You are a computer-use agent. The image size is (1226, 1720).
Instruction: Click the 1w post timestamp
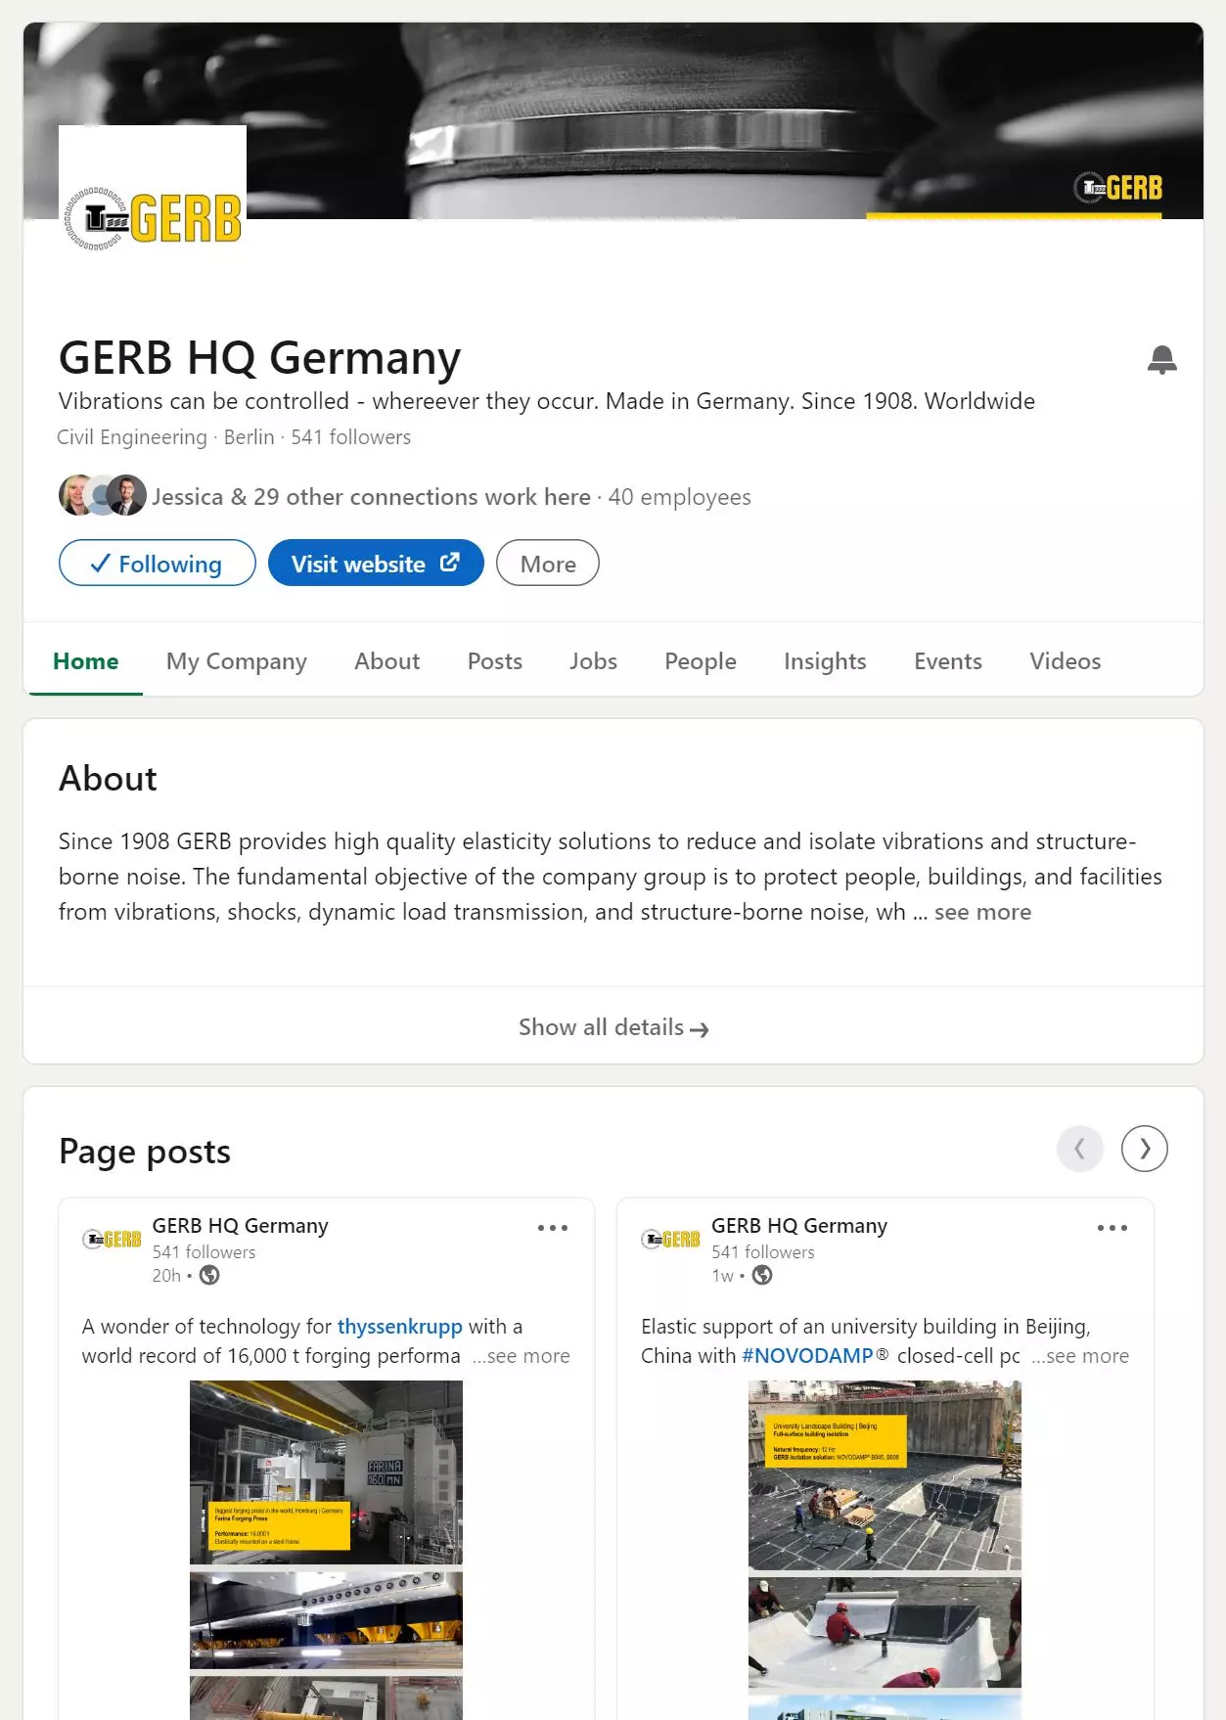coord(722,1275)
